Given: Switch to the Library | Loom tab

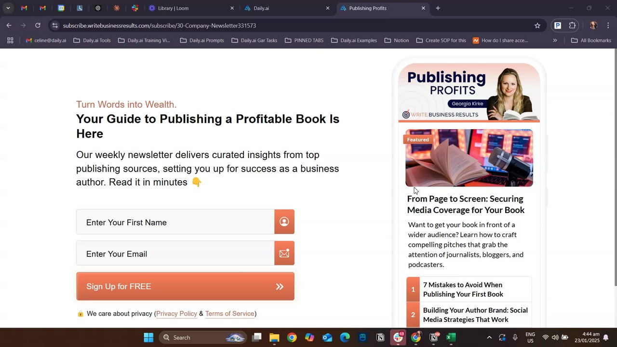Looking at the screenshot, I should click(x=190, y=8).
